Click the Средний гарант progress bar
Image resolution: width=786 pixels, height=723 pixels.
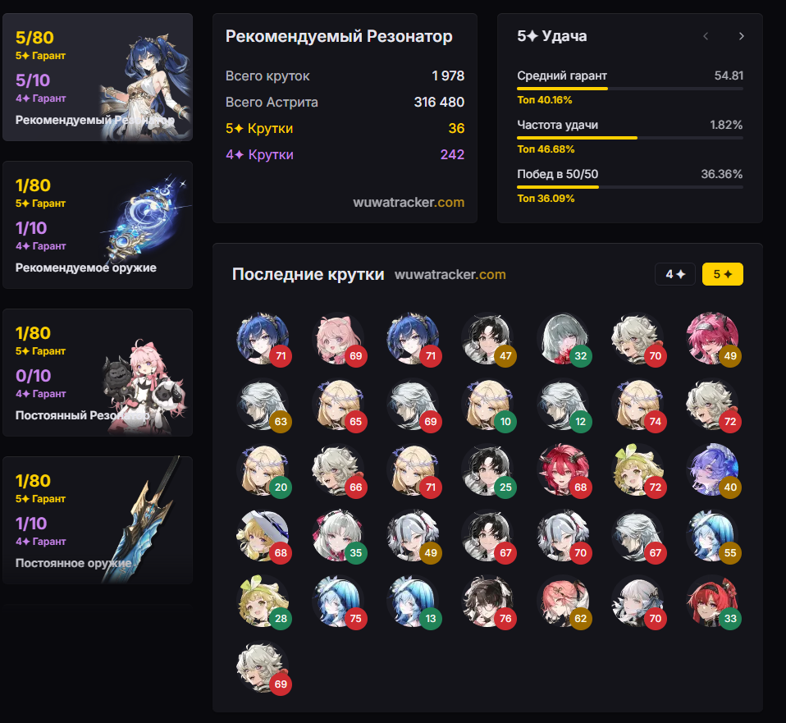coord(630,89)
